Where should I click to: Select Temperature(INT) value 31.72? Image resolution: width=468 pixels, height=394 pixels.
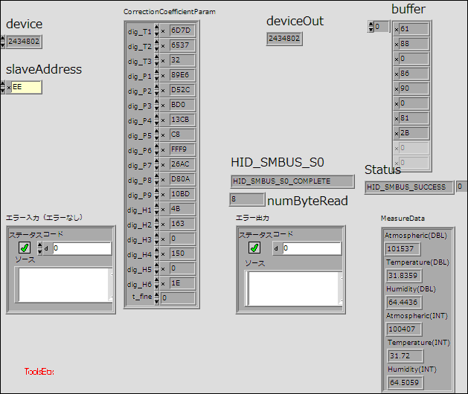click(406, 356)
